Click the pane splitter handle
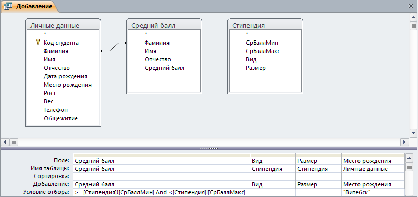Screen dimensions: 418x197 click(x=208, y=149)
